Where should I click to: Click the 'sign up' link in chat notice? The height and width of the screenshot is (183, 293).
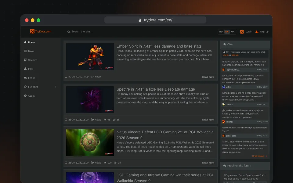pos(235,55)
